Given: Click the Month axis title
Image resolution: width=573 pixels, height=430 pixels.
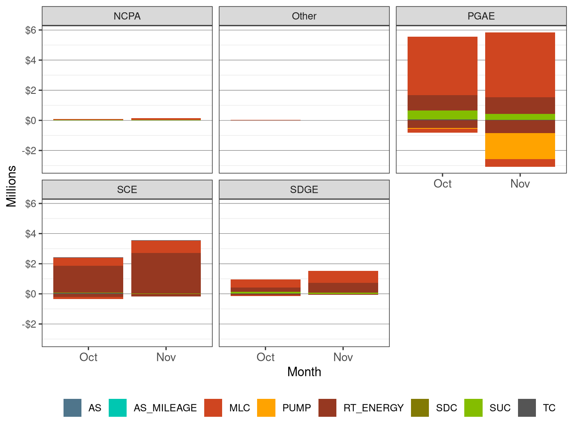Looking at the screenshot, I should click(x=304, y=372).
